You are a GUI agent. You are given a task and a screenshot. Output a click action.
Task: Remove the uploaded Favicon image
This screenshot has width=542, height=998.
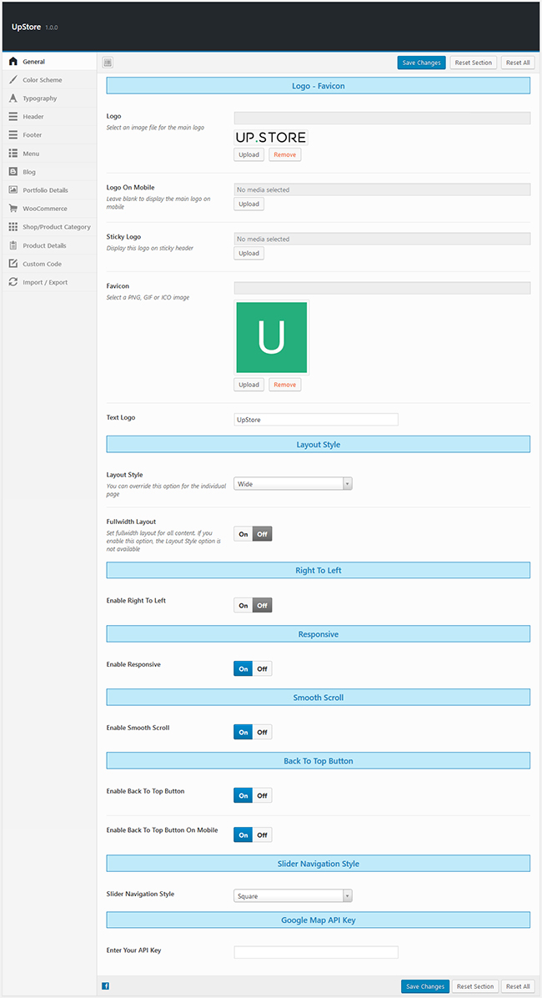click(284, 385)
